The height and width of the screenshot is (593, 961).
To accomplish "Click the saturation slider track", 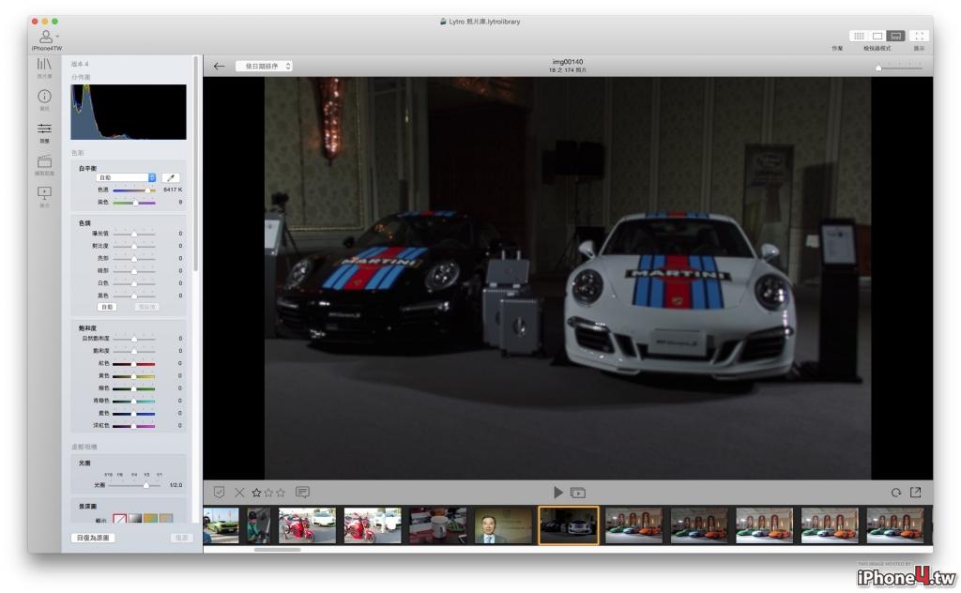I will coord(134,351).
